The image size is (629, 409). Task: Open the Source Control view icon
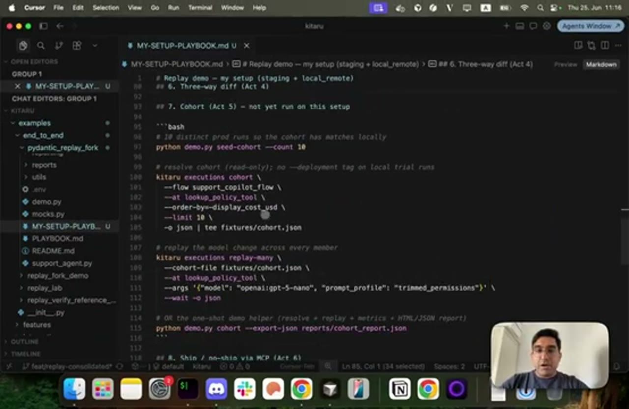(x=59, y=46)
